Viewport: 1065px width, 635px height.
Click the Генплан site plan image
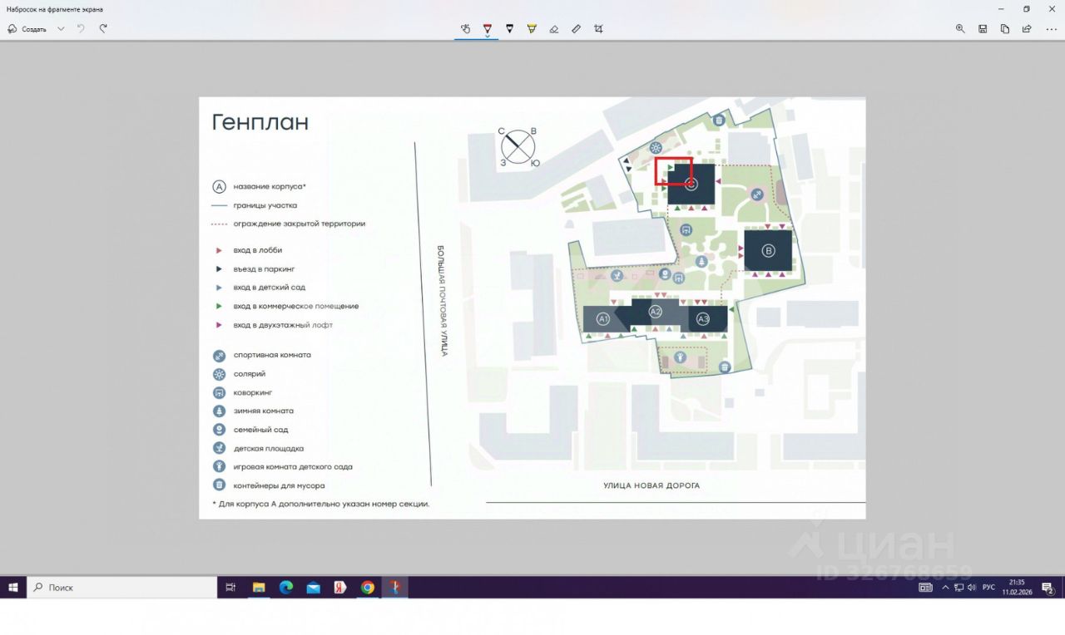pyautogui.click(x=532, y=308)
